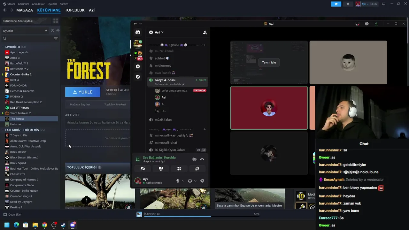409x230 pixels.
Task: Open Discord noise suppression waveform icon
Action: [194, 159]
